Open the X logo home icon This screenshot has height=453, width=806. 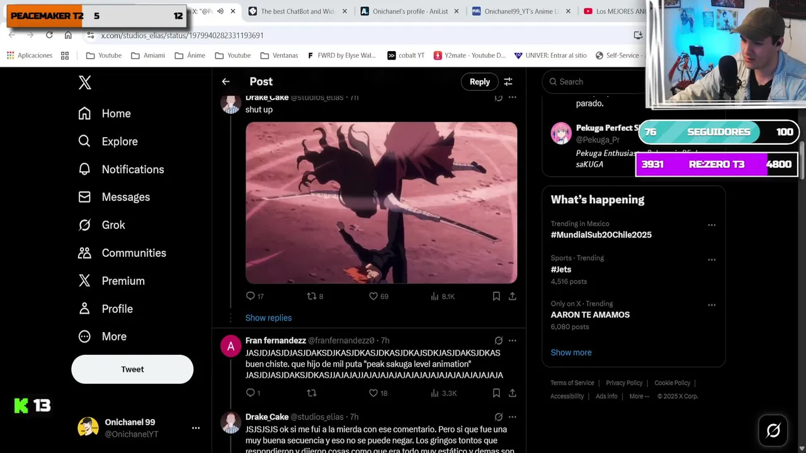[x=84, y=82]
